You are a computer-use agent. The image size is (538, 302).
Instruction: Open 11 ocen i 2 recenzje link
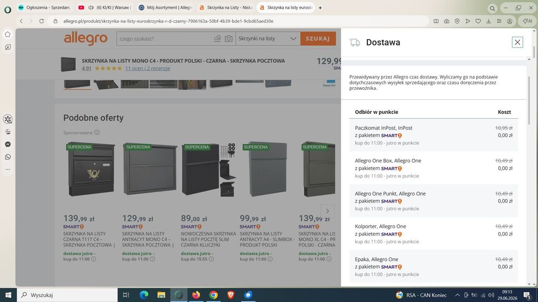148,68
